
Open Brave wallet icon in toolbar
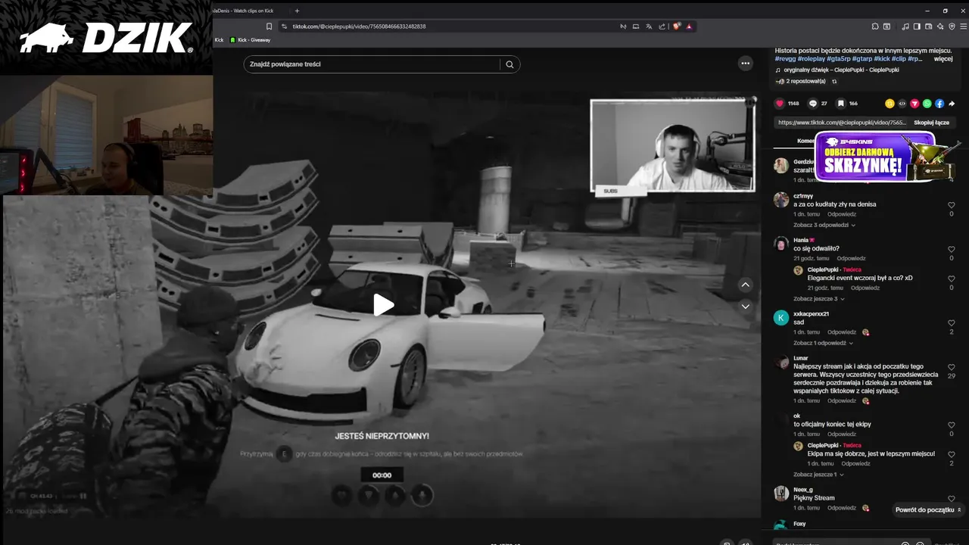929,26
